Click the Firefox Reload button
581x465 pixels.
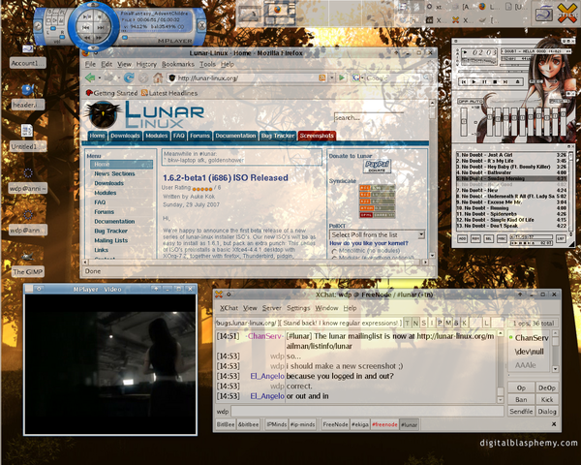coord(129,77)
